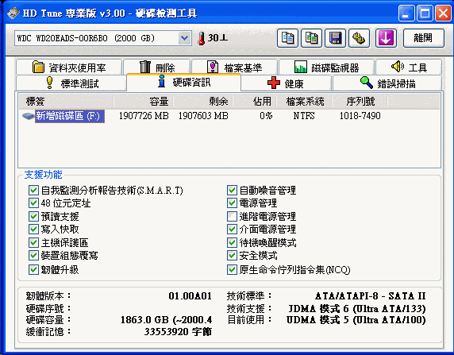Toggle 原生命令佇列指令集(NCQ) checkbox
The image size is (454, 355).
[x=232, y=270]
